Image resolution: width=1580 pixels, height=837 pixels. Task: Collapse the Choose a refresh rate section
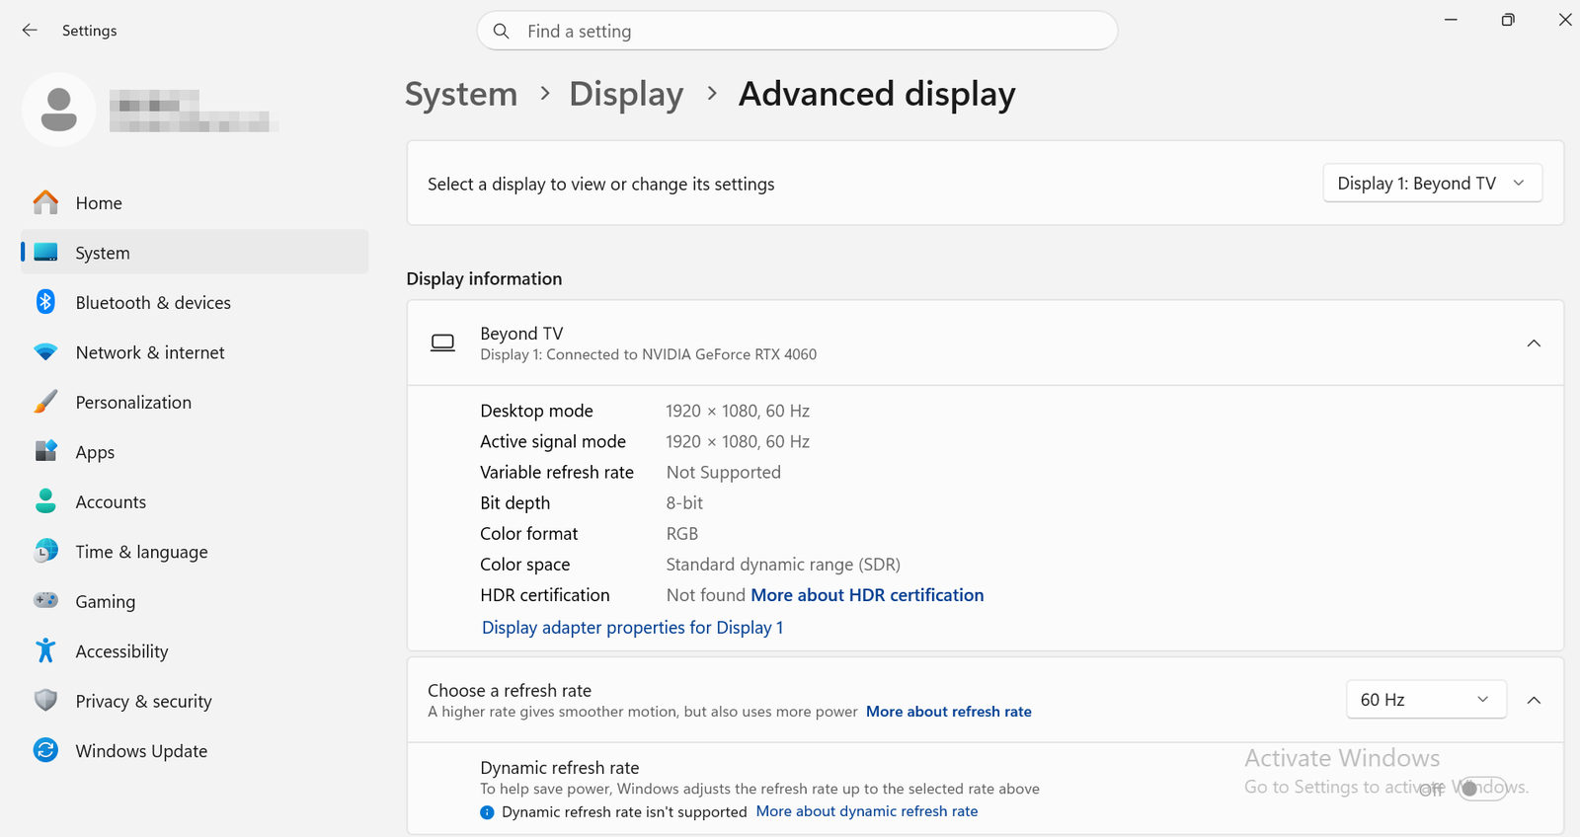[1534, 700]
